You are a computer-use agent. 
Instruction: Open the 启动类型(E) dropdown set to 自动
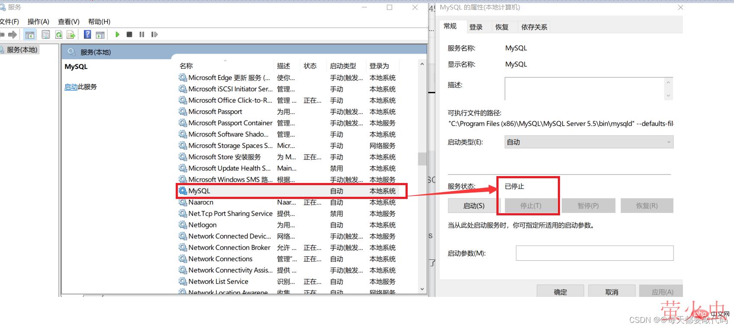pyautogui.click(x=589, y=142)
